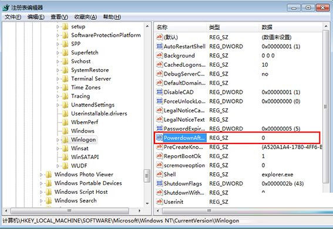This screenshot has height=229, width=333.
Task: Expand the SPP tree node
Action: pyautogui.click(x=58, y=44)
